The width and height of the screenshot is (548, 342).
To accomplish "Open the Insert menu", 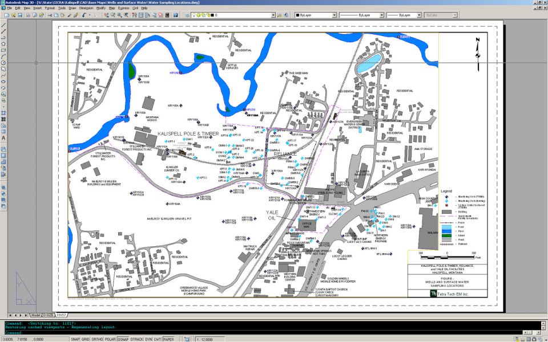I will (x=38, y=7).
